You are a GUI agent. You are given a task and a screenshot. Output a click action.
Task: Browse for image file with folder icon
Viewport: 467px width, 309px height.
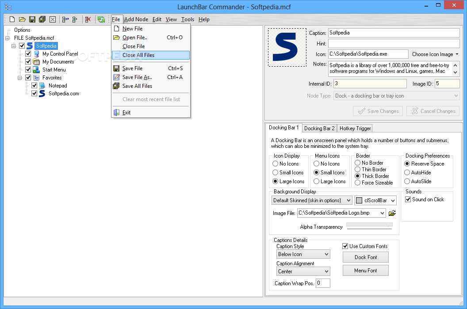click(392, 213)
